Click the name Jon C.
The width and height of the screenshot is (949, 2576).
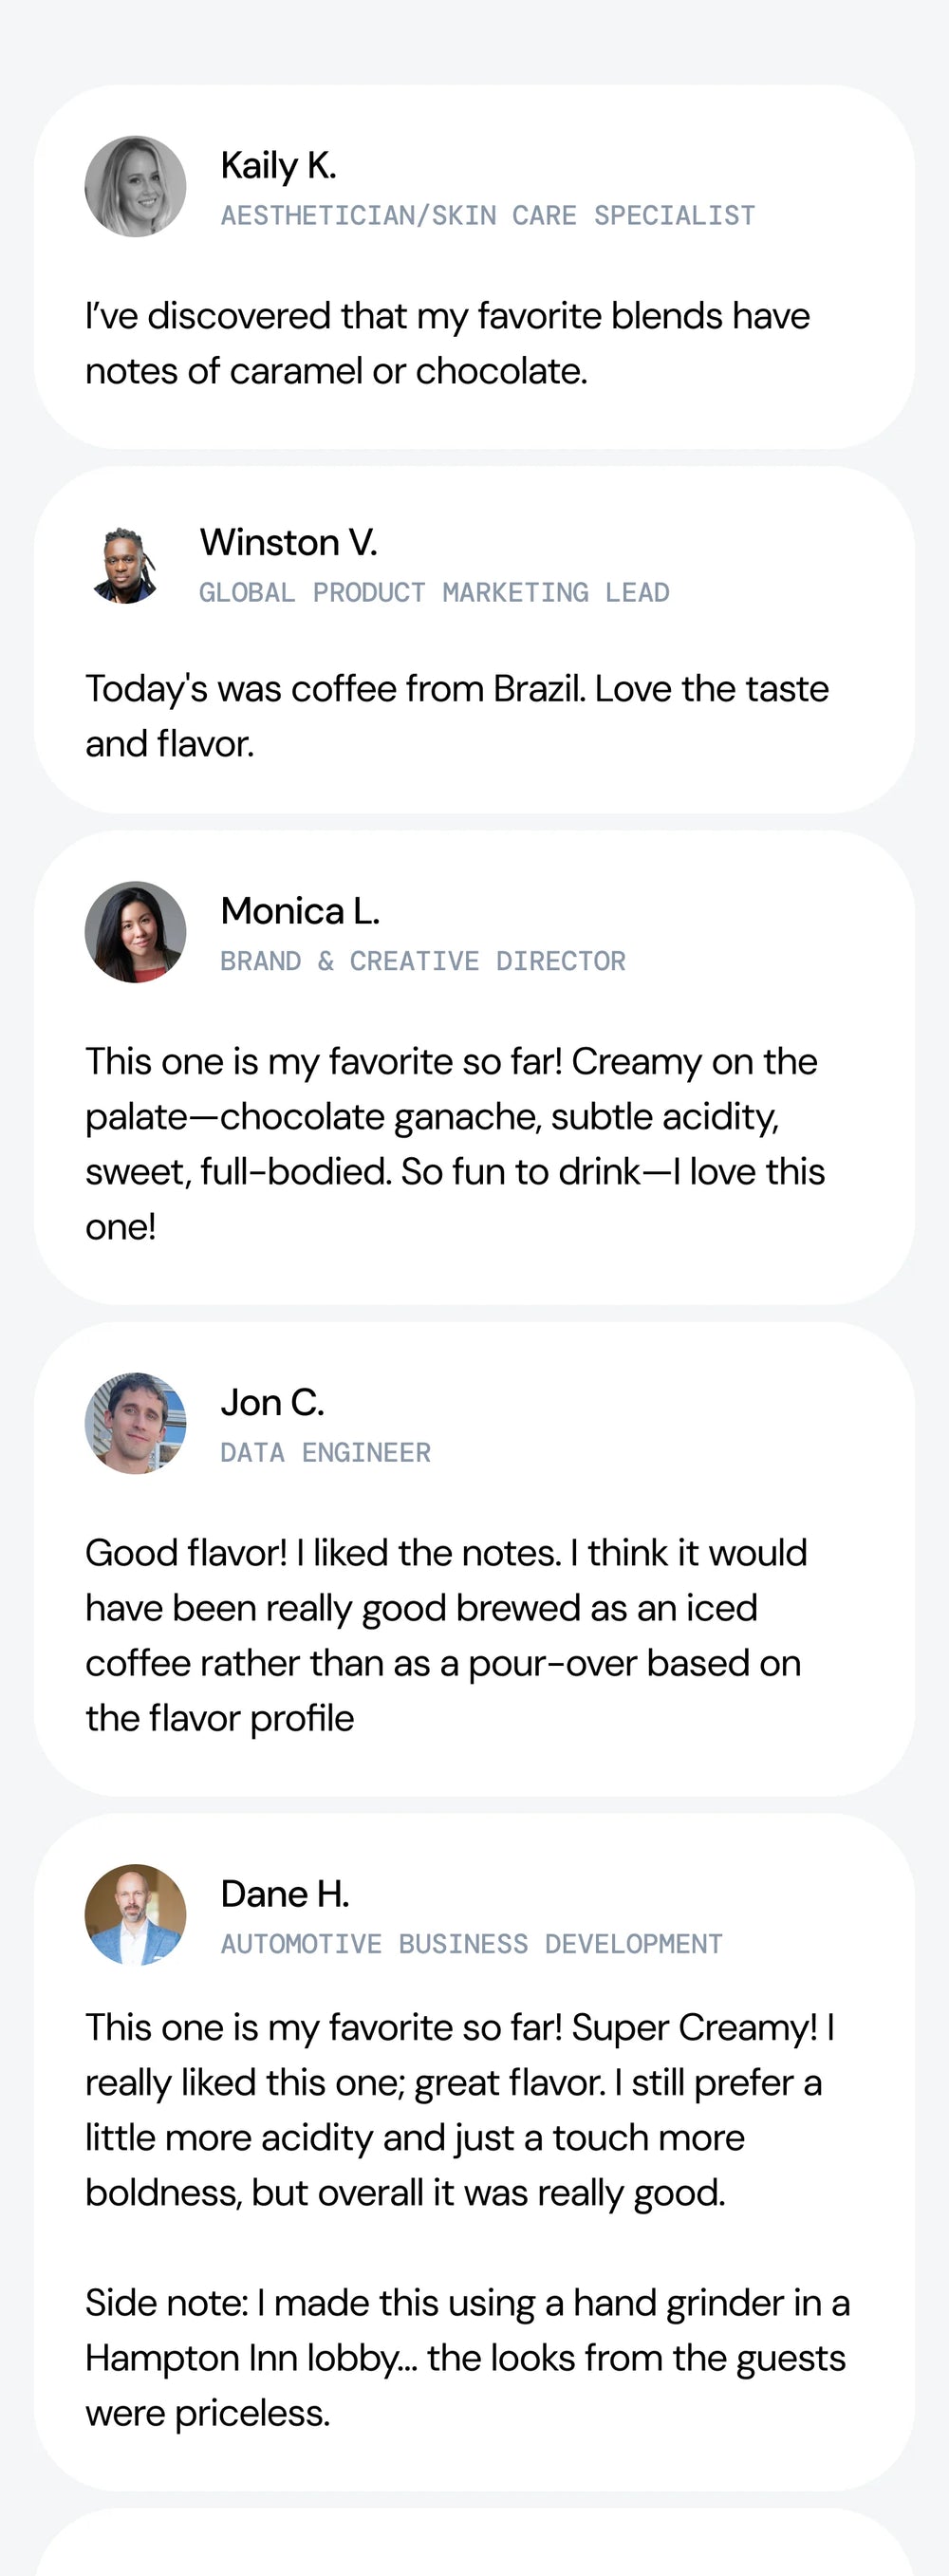pos(272,1402)
